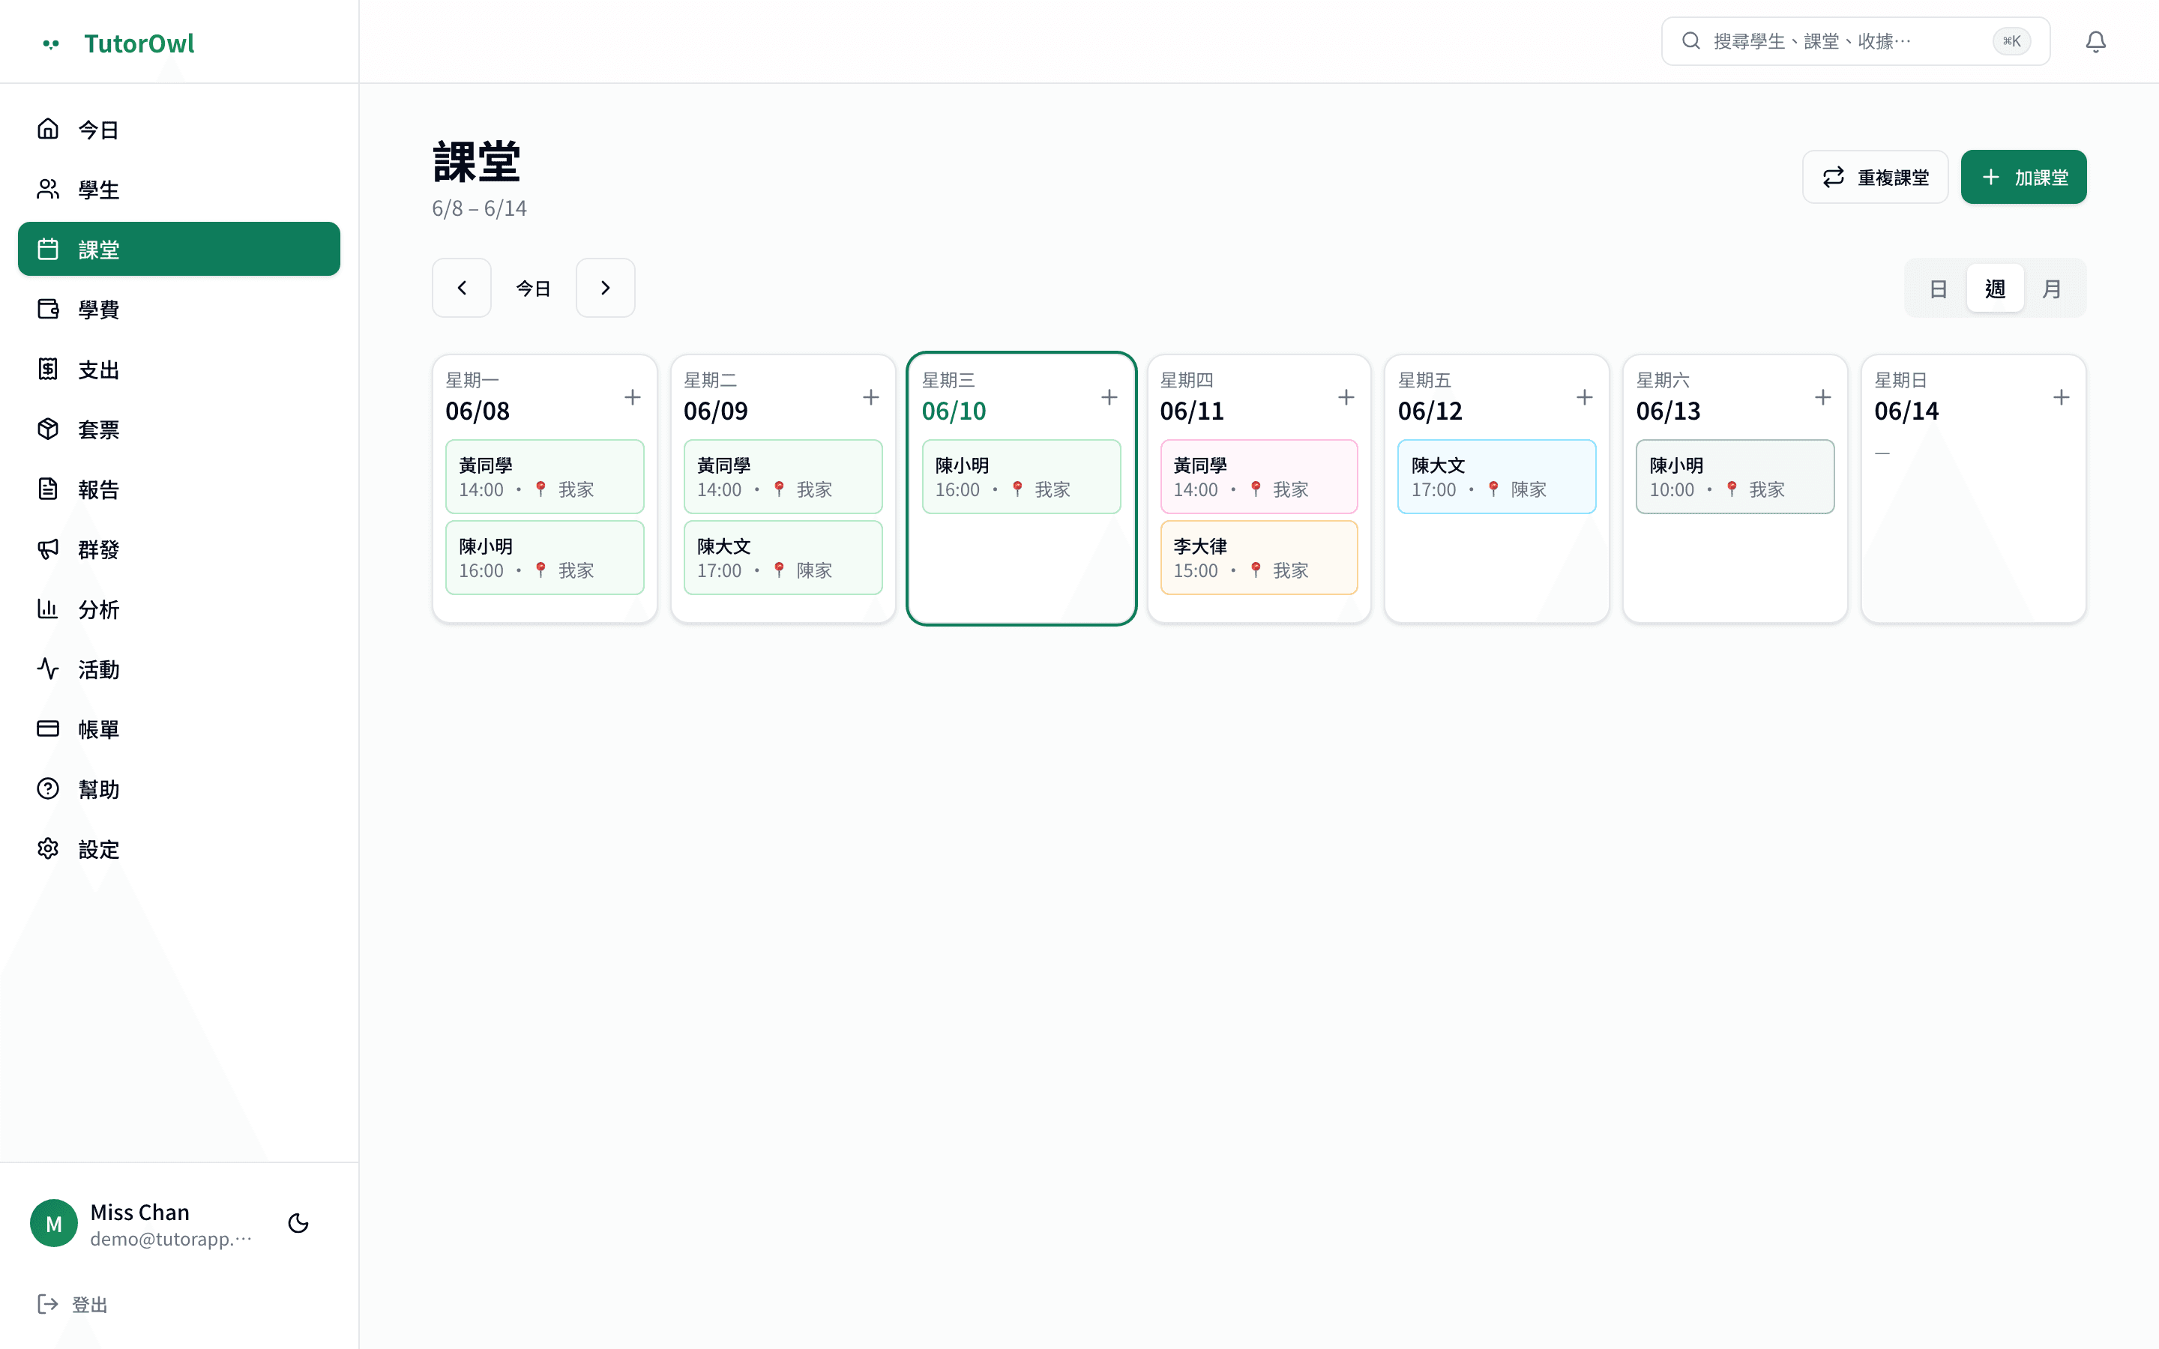Go to previous week arrow

tap(461, 289)
